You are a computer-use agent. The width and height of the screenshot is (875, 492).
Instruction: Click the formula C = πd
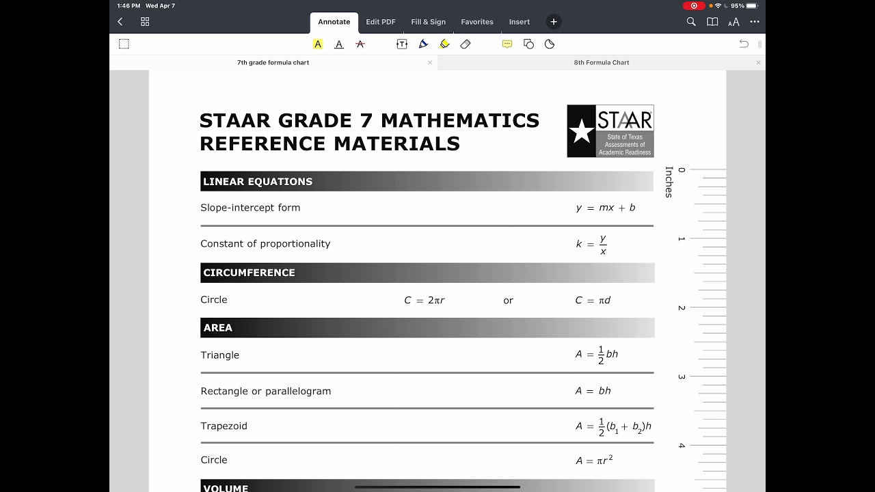pyautogui.click(x=593, y=300)
